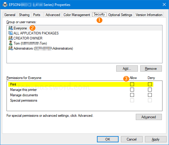Check Deny for Print permission

tap(150, 84)
